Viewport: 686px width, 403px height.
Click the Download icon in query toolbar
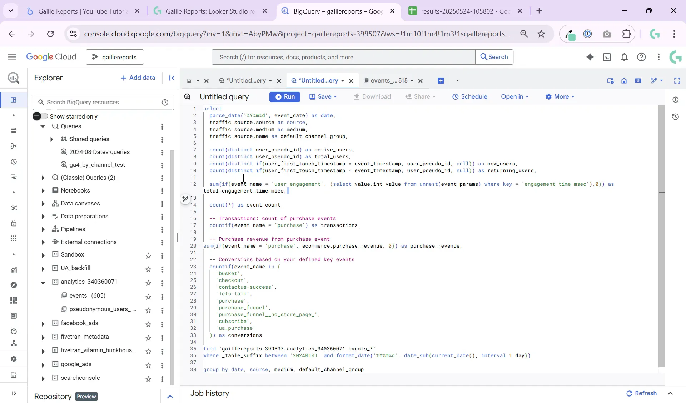(373, 97)
